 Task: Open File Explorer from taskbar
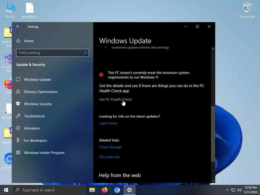click(x=92, y=190)
